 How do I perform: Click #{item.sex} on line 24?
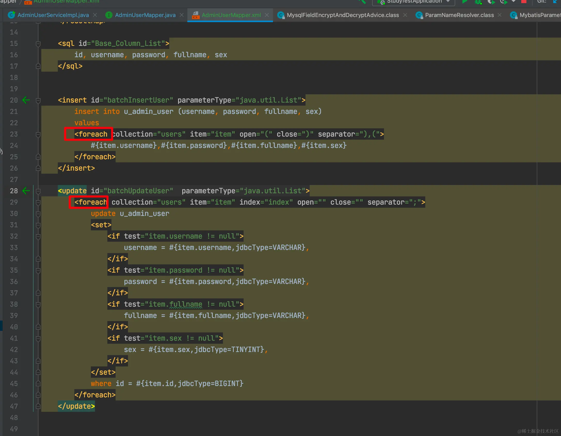[x=324, y=145]
